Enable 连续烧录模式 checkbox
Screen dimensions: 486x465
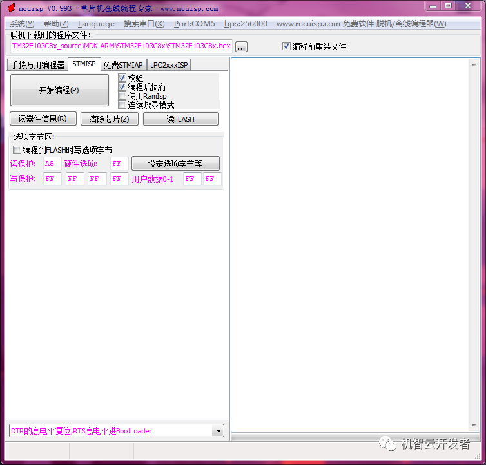tap(122, 105)
